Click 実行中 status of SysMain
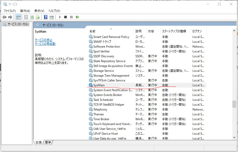 click(x=153, y=85)
